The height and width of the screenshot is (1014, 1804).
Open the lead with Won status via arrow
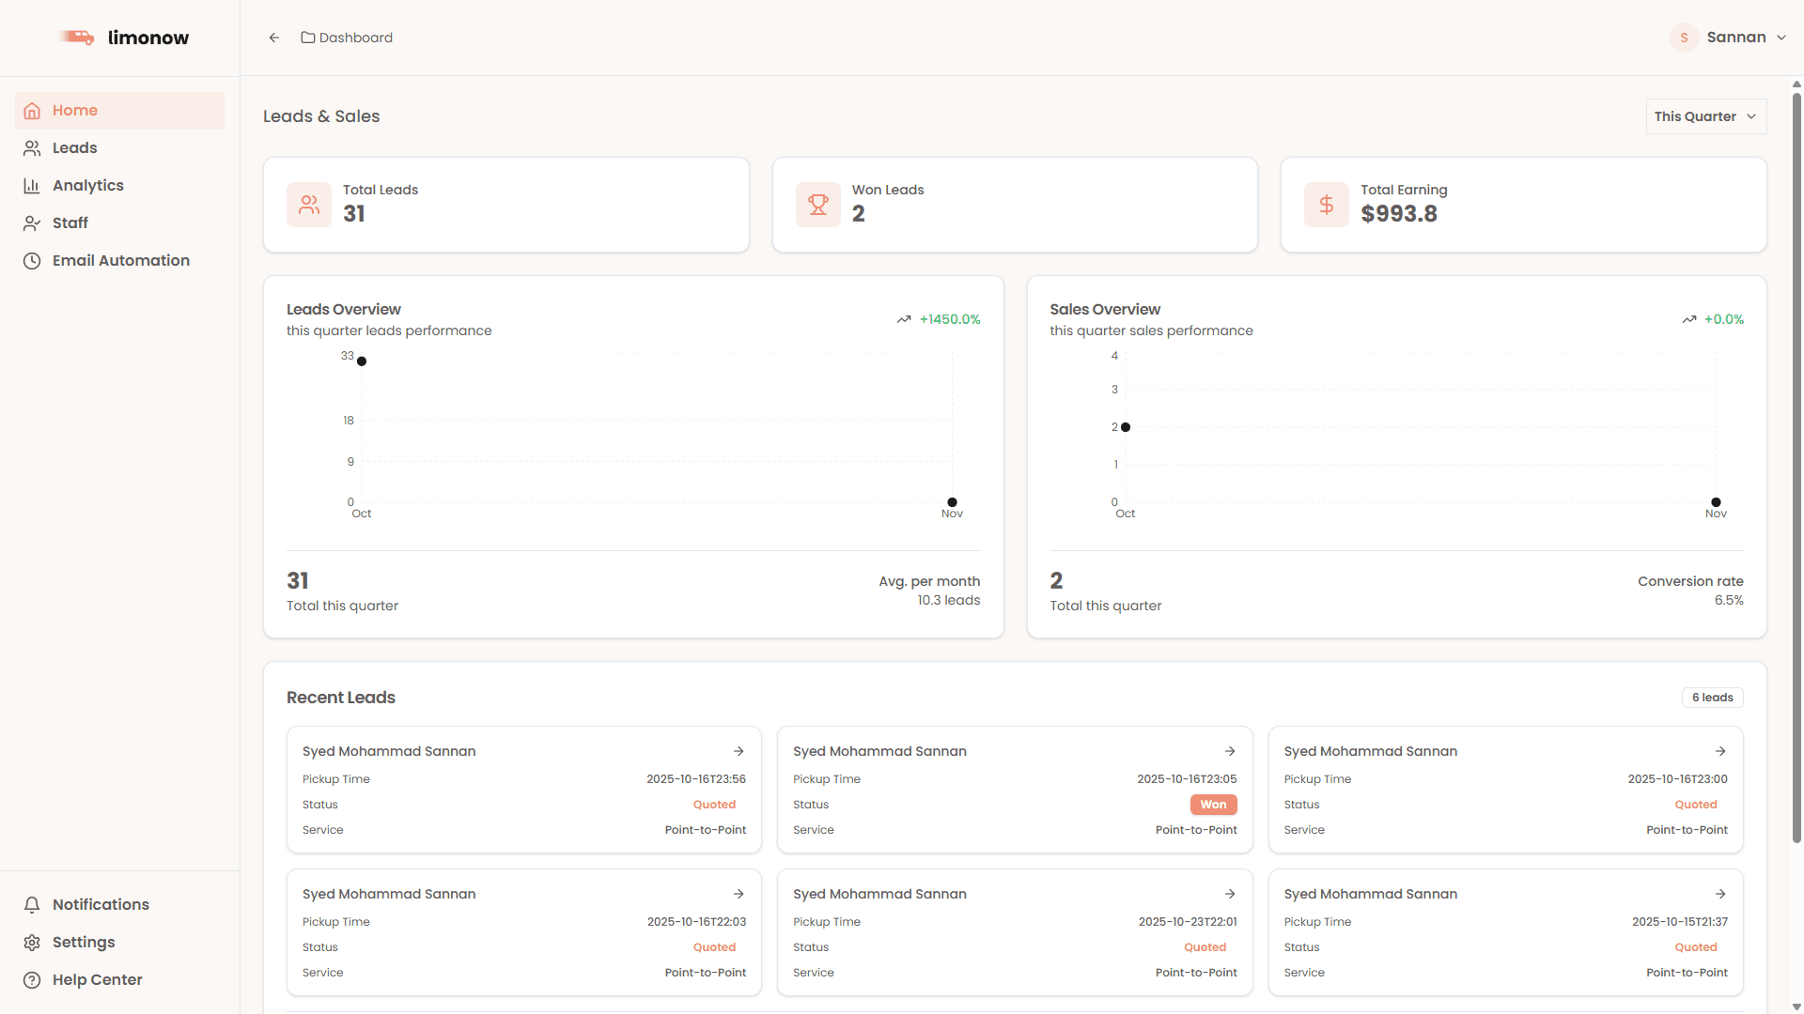pos(1230,751)
